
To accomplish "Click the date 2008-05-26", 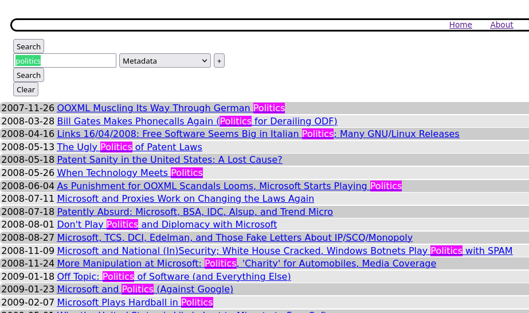I will 28,173.
